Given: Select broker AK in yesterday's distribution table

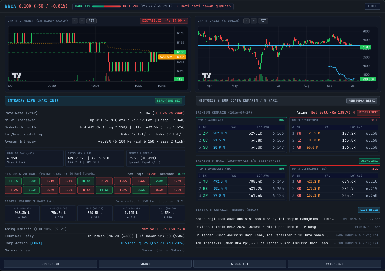Looking at the screenshot, I should [299, 147].
